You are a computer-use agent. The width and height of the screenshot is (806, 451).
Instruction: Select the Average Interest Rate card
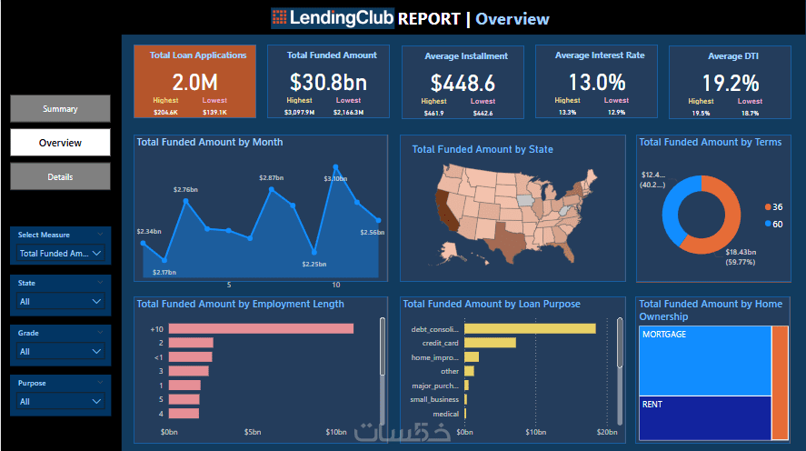coord(596,81)
